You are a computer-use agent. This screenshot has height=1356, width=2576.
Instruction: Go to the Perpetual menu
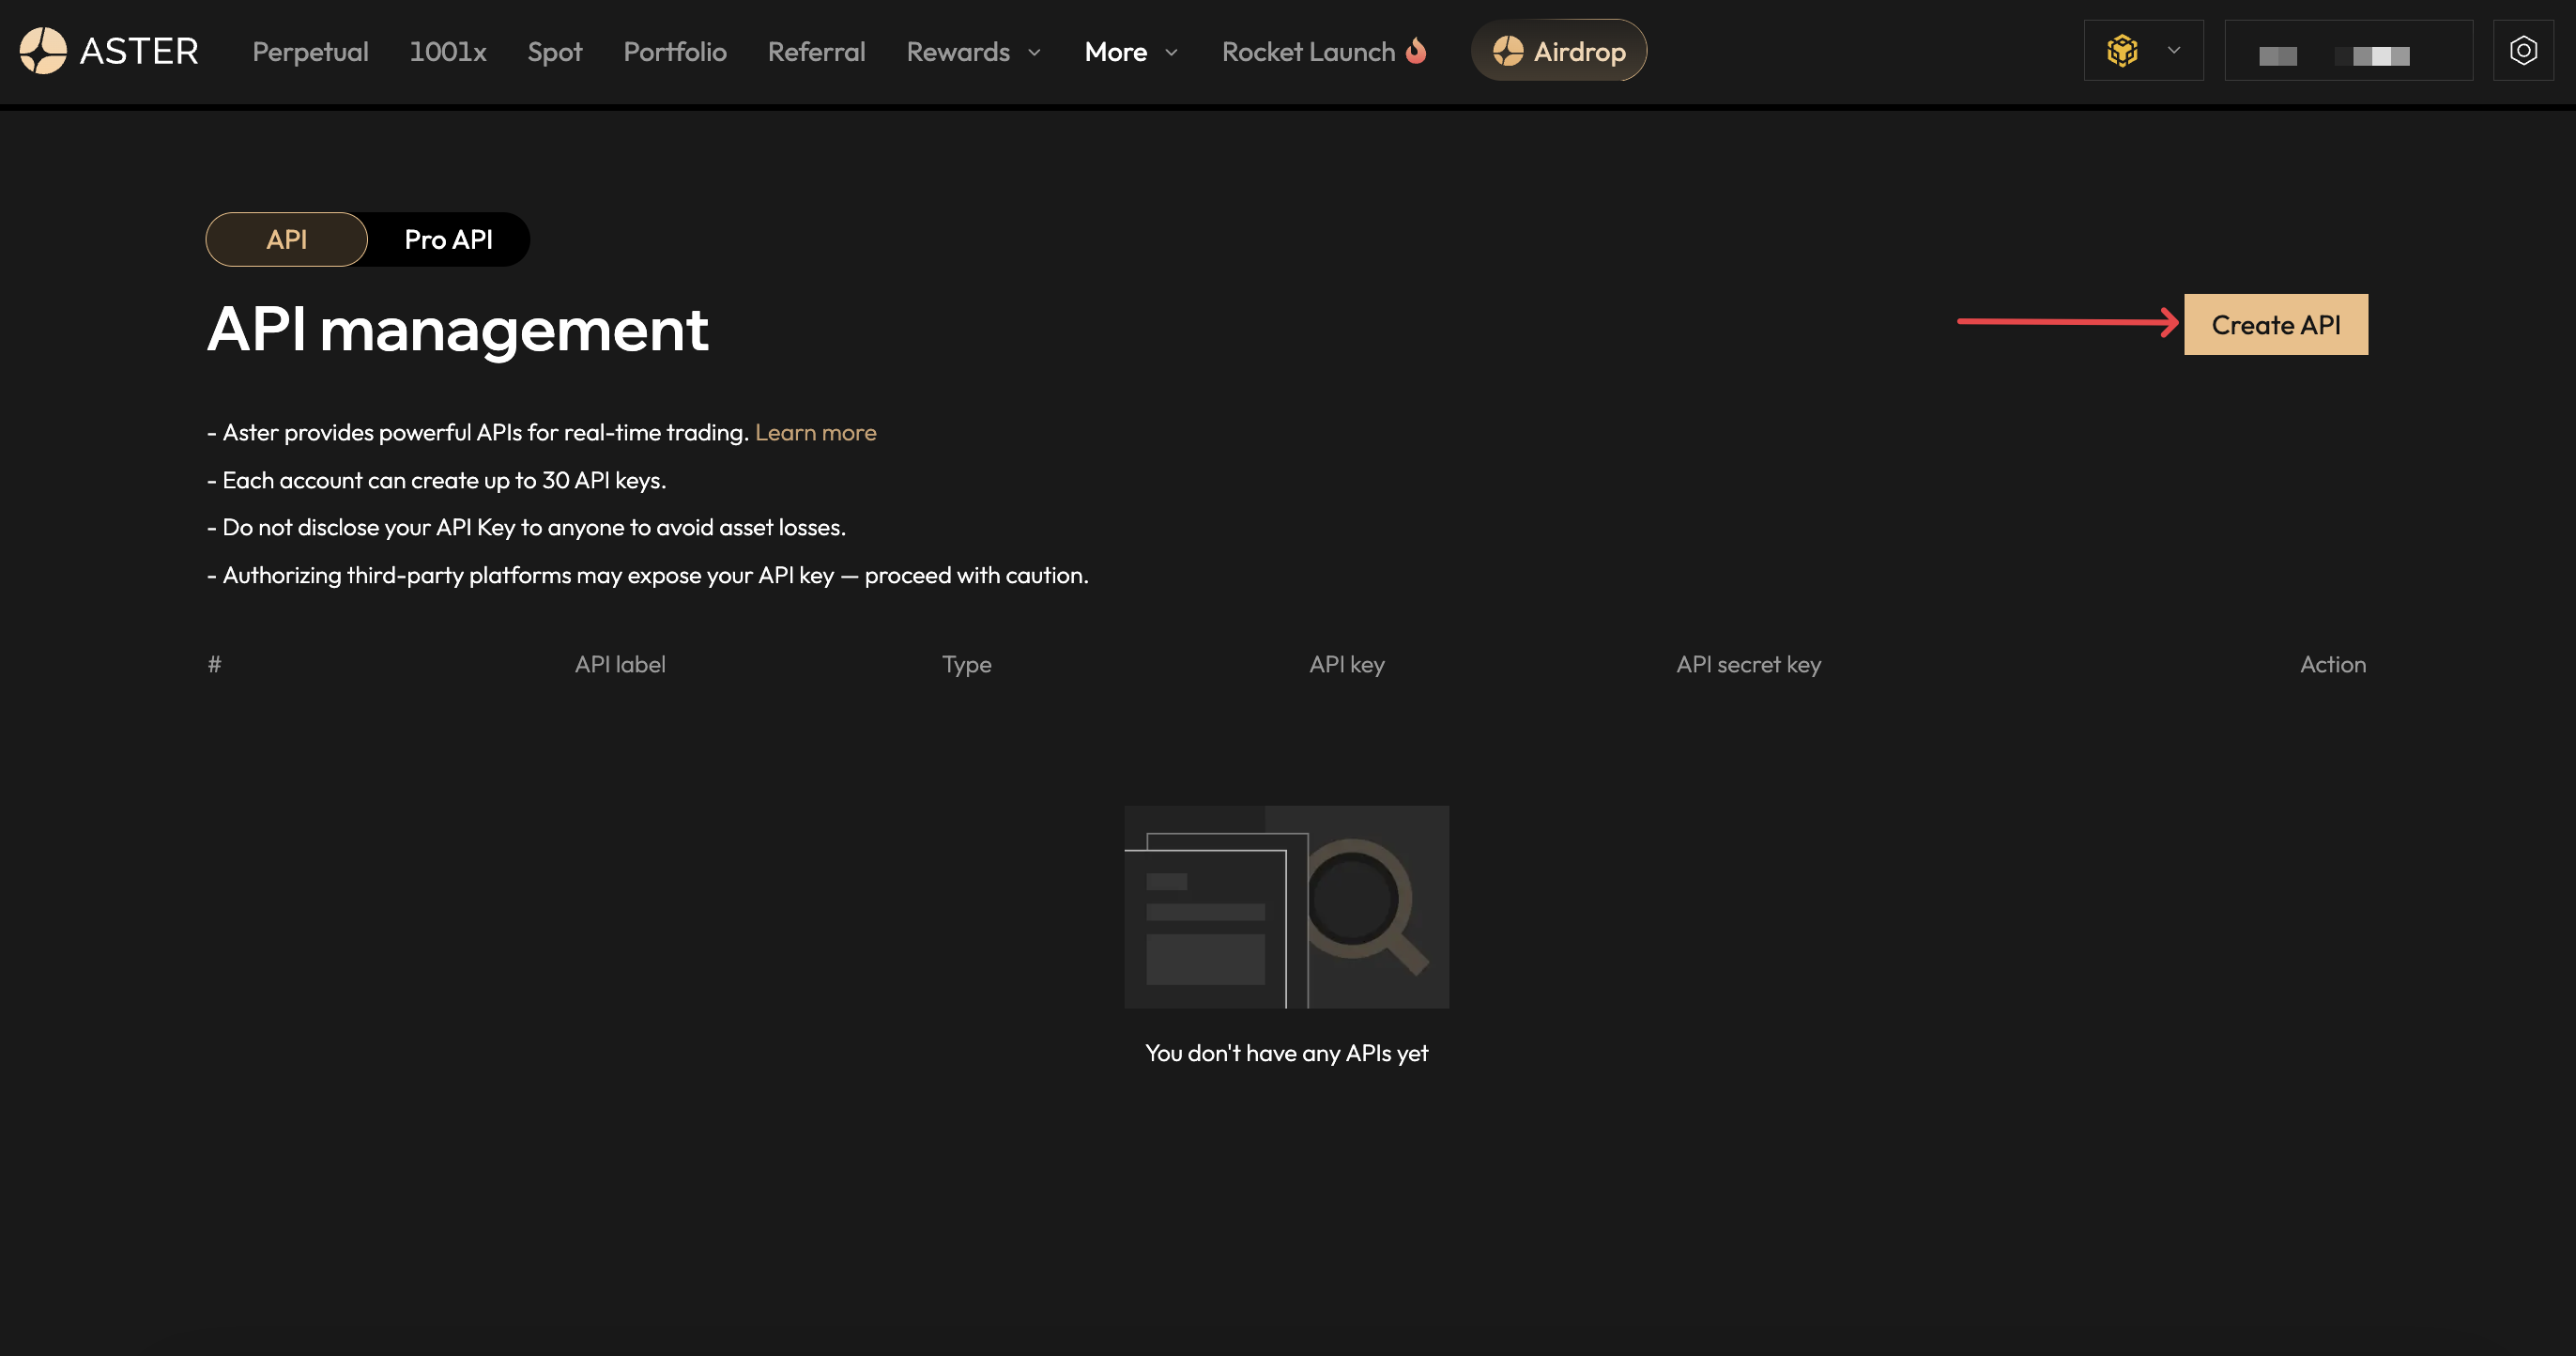310,52
